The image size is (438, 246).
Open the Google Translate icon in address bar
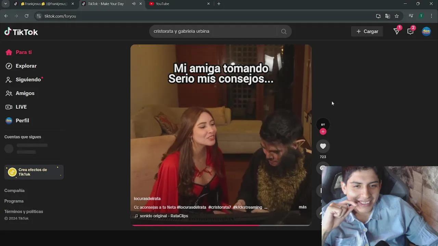coord(387,16)
